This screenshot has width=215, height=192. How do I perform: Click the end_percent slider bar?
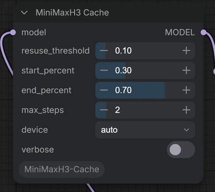point(145,90)
